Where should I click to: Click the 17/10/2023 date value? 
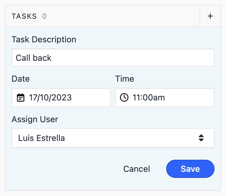[x=50, y=97]
